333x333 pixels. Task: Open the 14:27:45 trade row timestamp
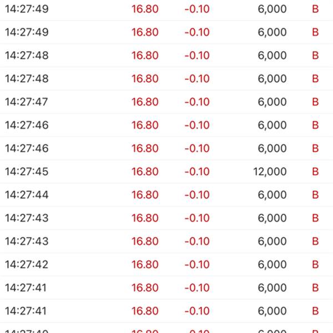(27, 171)
